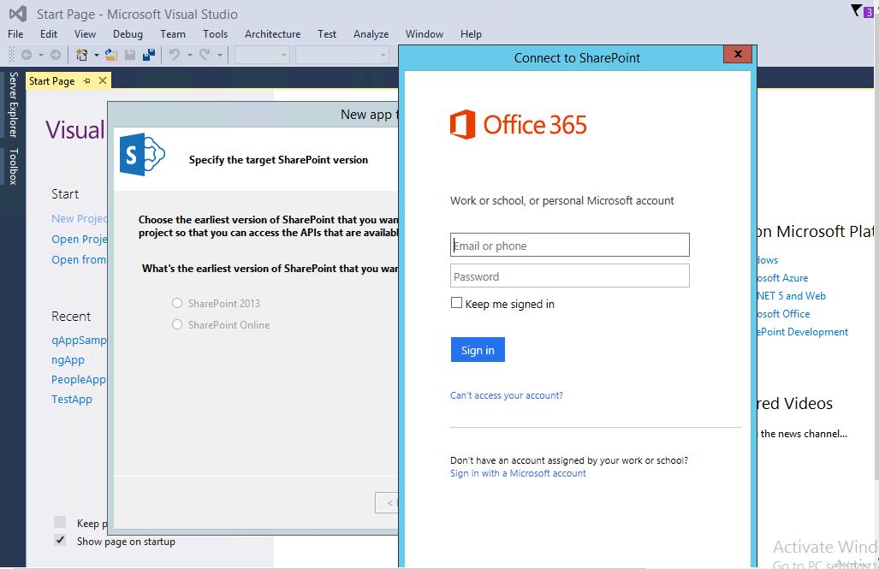Click Can't access your account link

tap(506, 395)
